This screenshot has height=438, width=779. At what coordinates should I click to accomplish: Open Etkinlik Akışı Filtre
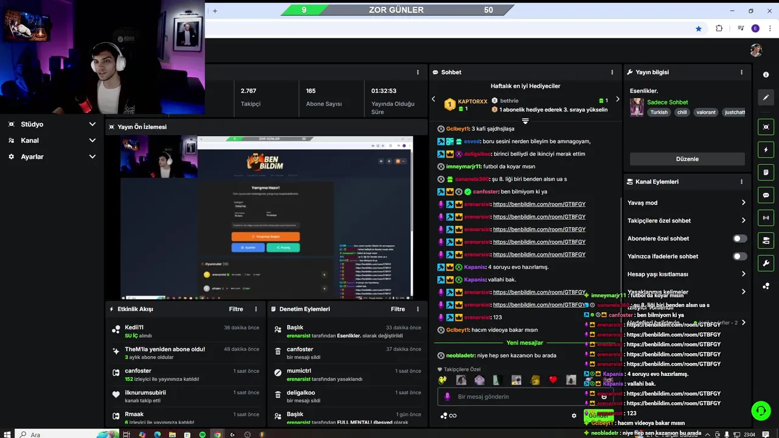[236, 309]
